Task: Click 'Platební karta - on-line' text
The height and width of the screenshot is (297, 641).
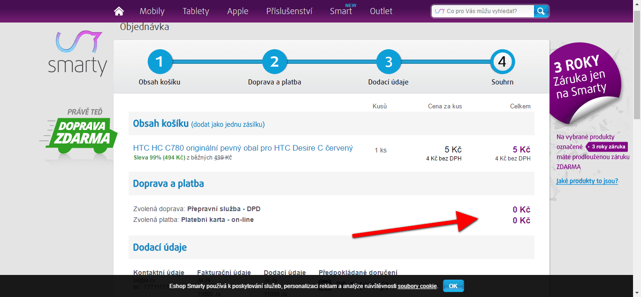Action: 217,220
